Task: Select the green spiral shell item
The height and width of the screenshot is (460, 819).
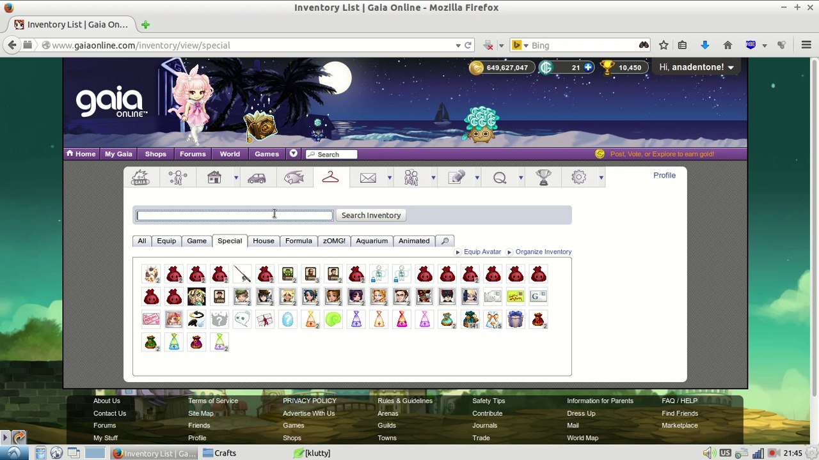Action: 333,319
